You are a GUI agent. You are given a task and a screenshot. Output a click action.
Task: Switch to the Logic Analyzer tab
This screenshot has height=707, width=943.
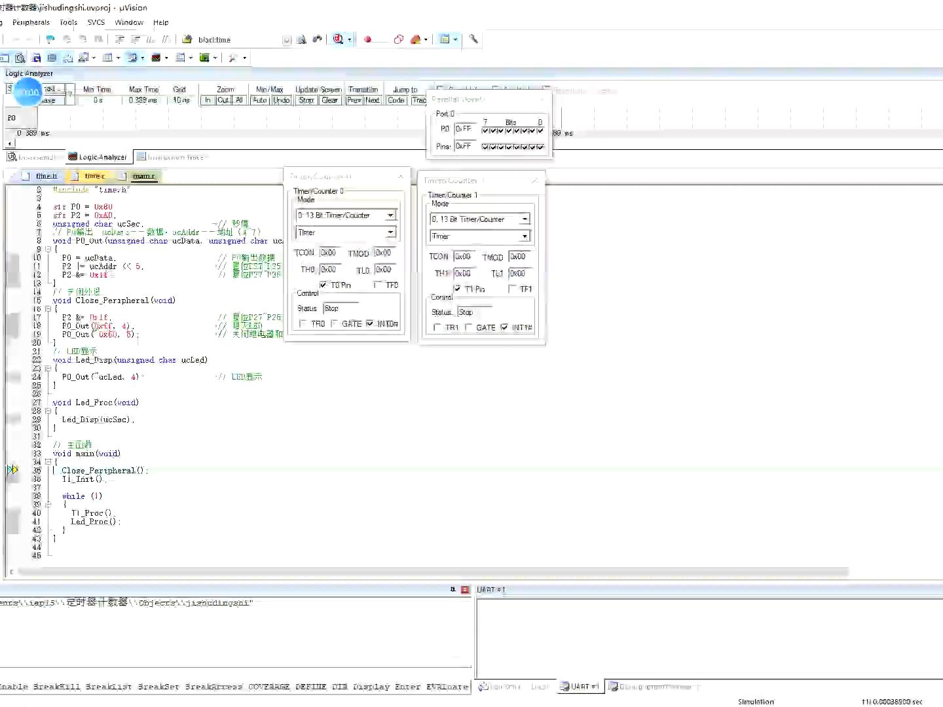(98, 157)
